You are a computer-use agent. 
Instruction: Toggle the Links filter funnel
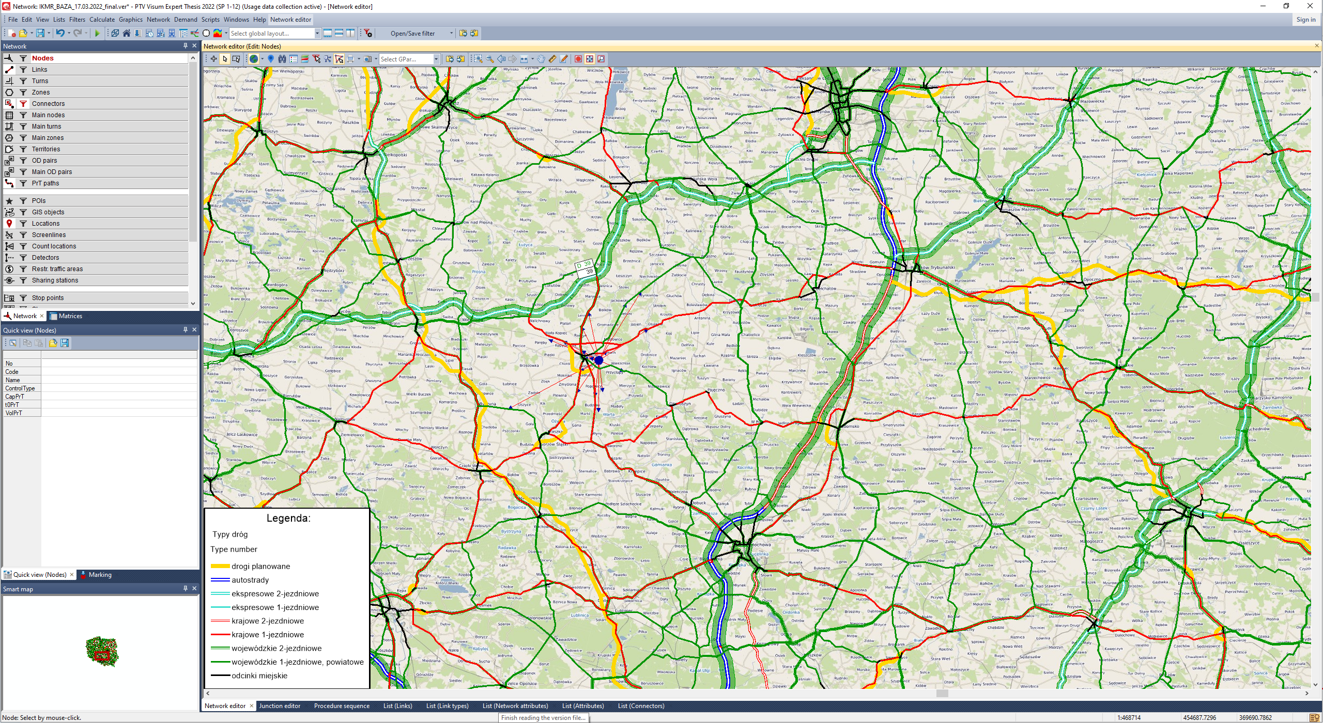[23, 70]
